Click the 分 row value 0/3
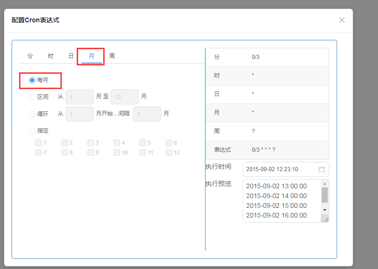Screen dimensions: 378x269 pos(256,57)
